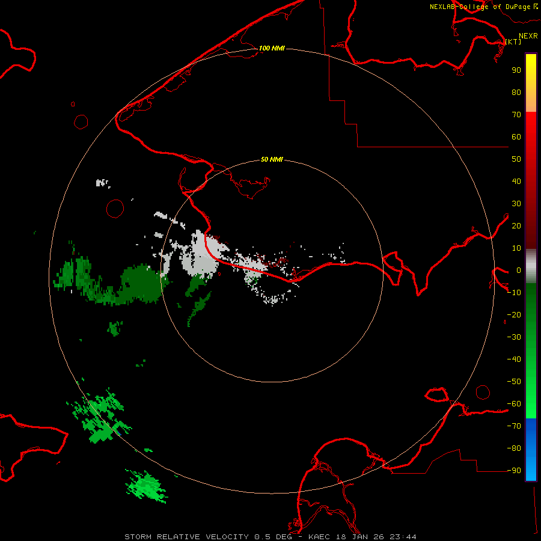Click the "-80" velocity scale value
The image size is (541, 541).
514,448
